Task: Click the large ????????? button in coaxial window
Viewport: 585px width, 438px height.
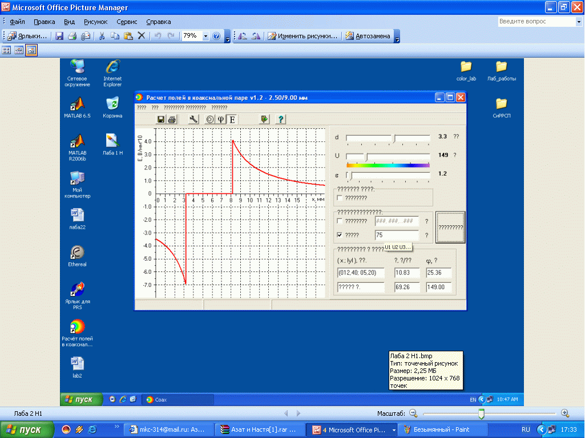Action: click(x=450, y=227)
